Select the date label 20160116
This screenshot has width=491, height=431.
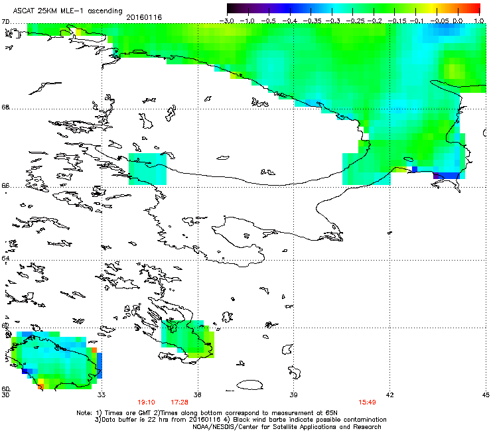(x=144, y=17)
